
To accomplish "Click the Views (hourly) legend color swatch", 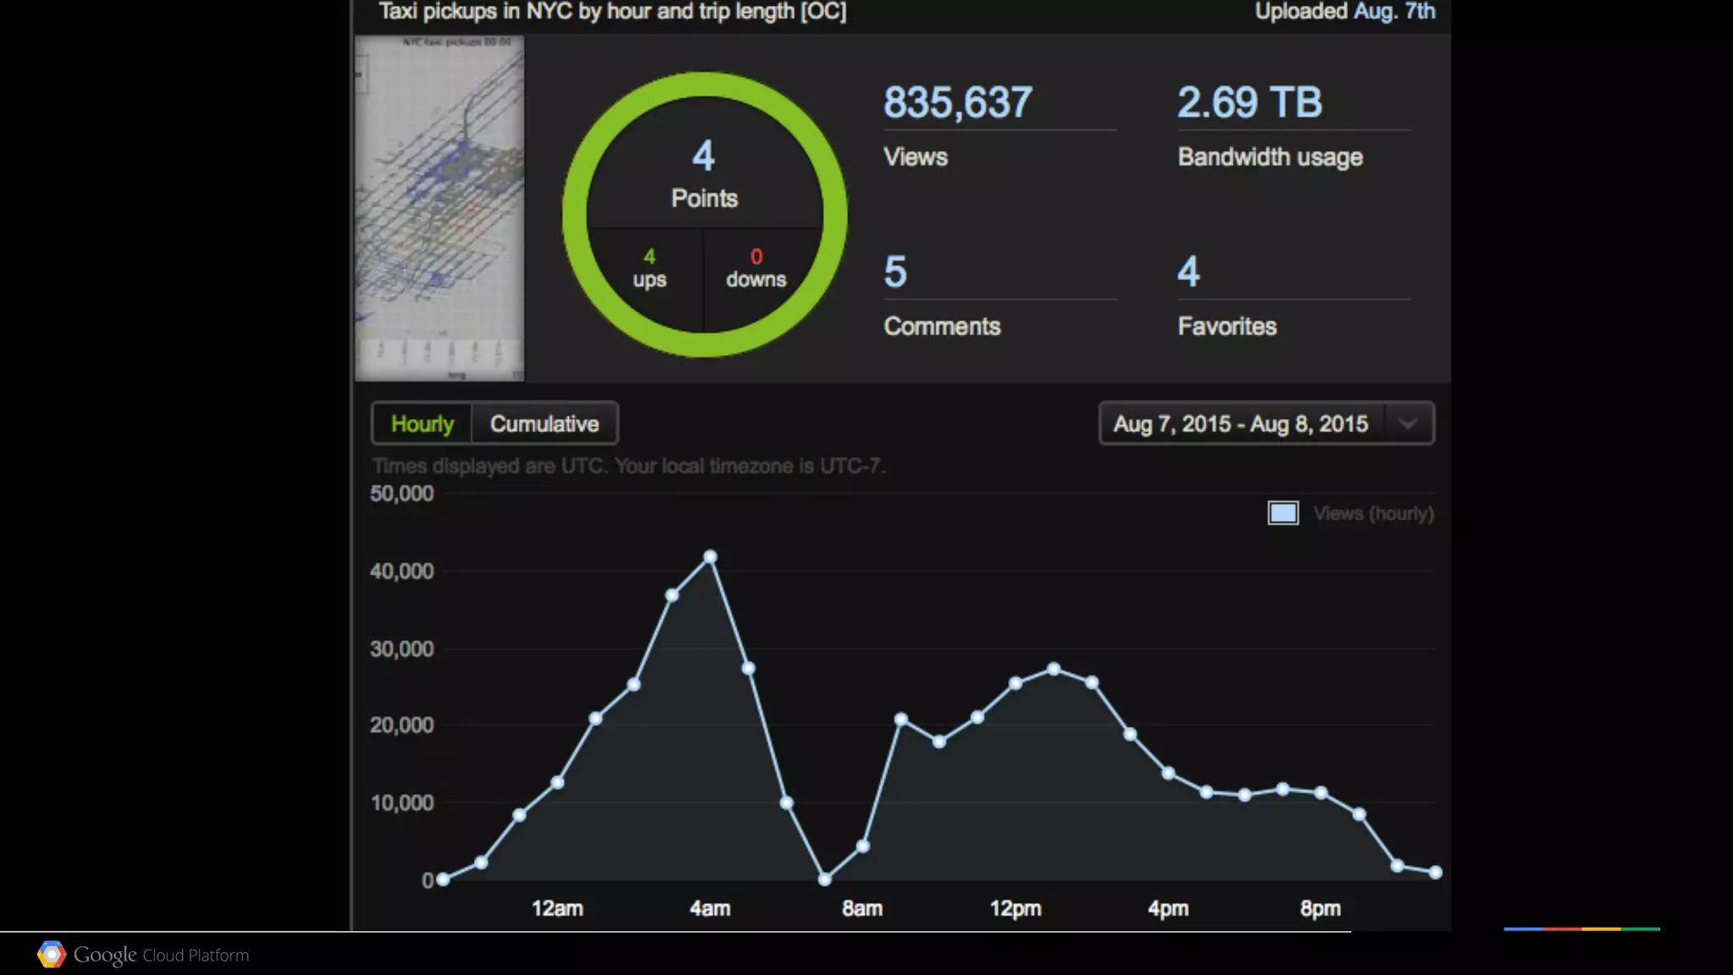I will 1283,513.
